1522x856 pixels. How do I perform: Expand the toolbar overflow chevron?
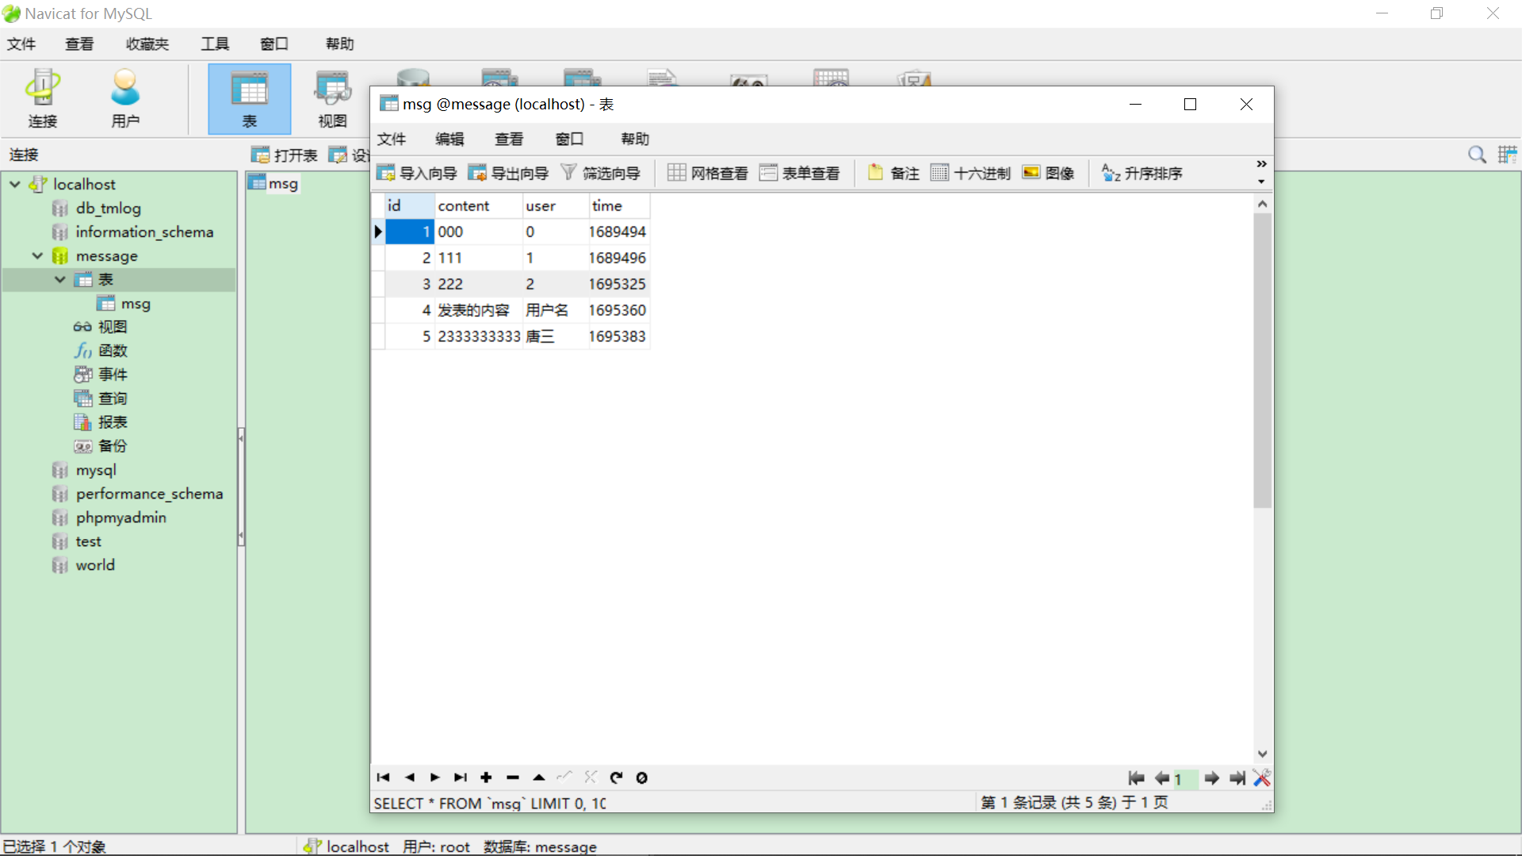1261,164
